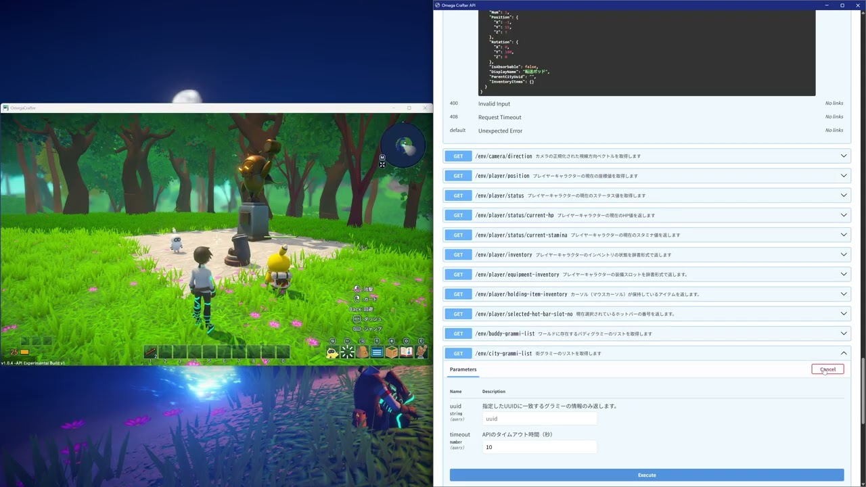Click GET badge for /env/buddy-grammi-list
The height and width of the screenshot is (487, 866).
point(458,333)
